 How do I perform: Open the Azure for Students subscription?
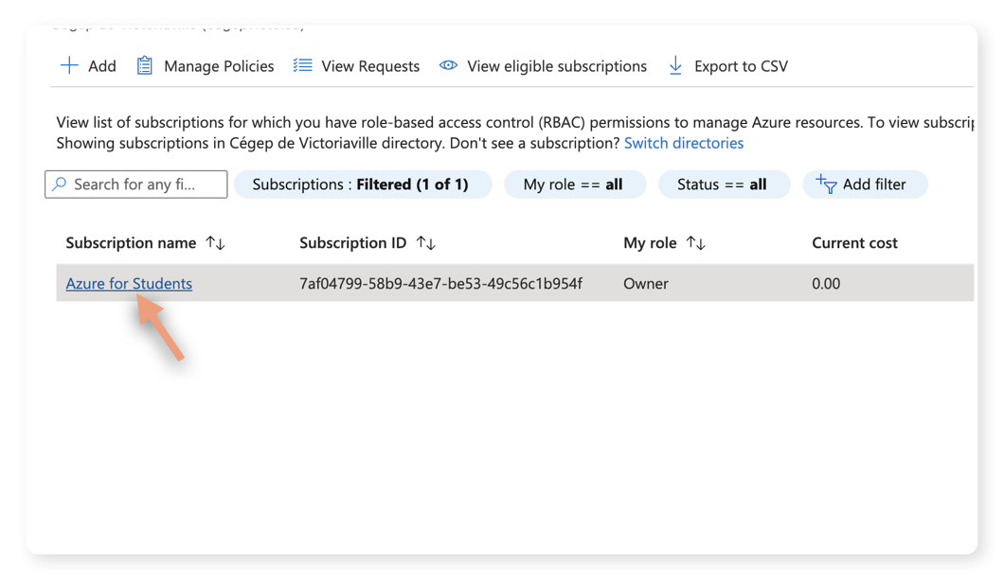(128, 283)
